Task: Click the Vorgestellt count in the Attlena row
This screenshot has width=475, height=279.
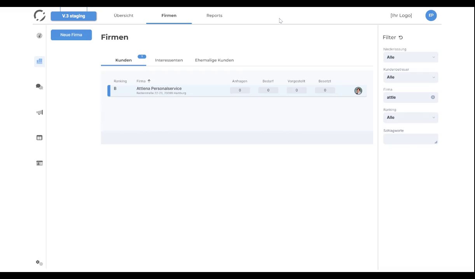Action: click(x=297, y=90)
